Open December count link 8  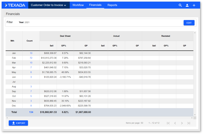31,106
